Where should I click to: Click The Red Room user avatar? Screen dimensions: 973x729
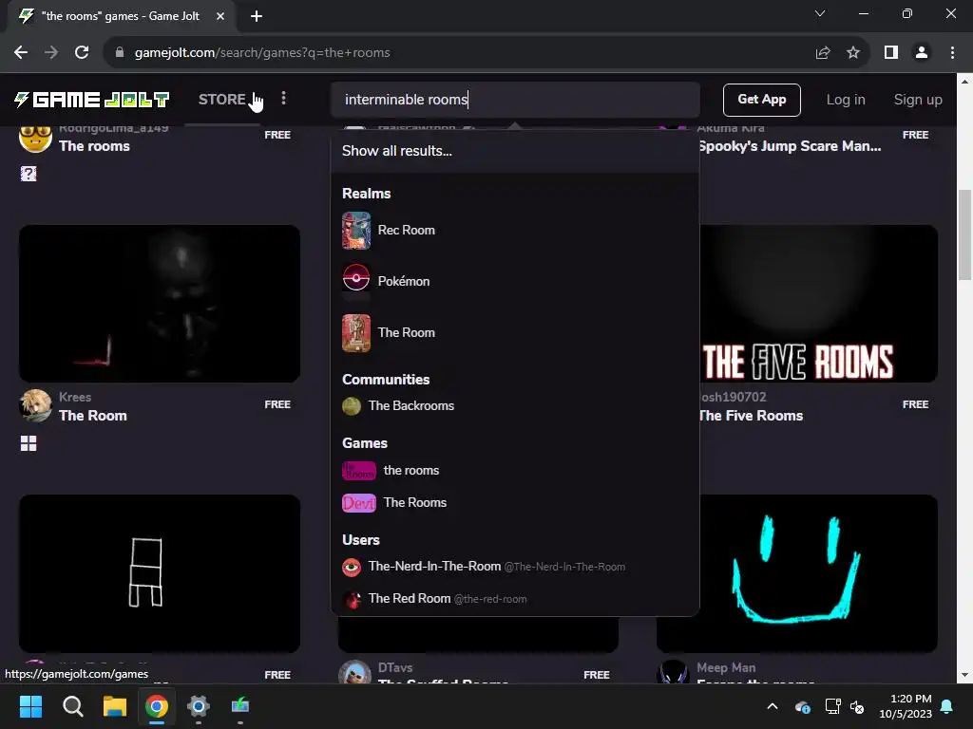[x=352, y=599]
